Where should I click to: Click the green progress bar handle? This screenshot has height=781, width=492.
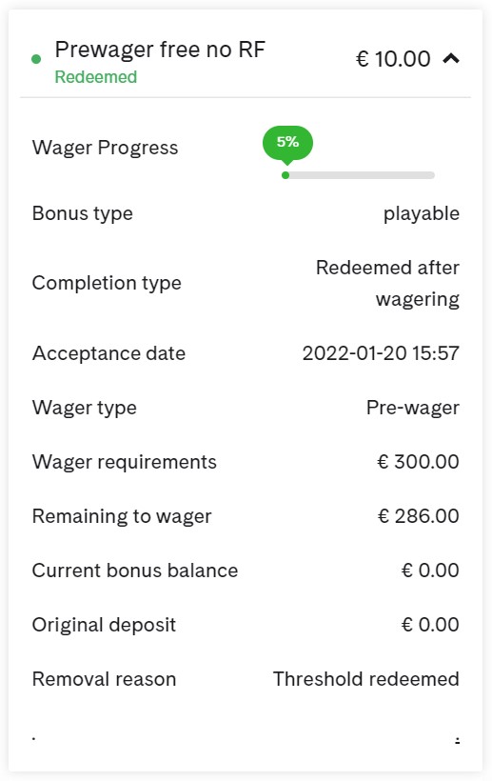(285, 175)
